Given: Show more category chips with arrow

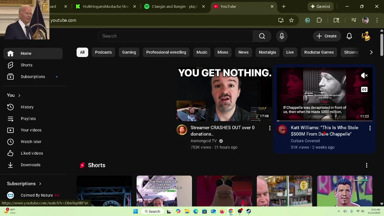Looking at the screenshot, I should [371, 52].
